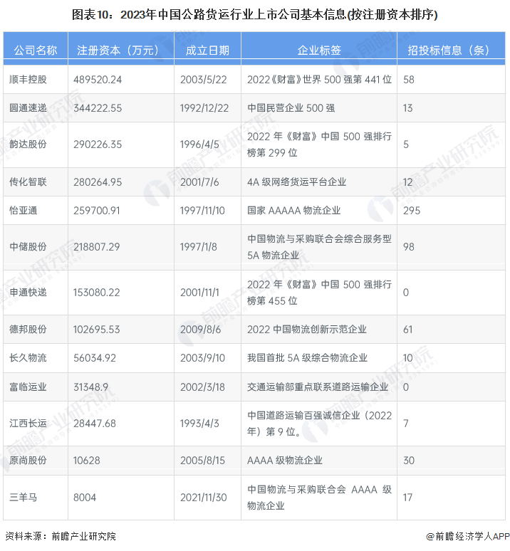510x551 pixels.
Task: Click the tag AAAA 级物流企业
Action: pyautogui.click(x=285, y=461)
